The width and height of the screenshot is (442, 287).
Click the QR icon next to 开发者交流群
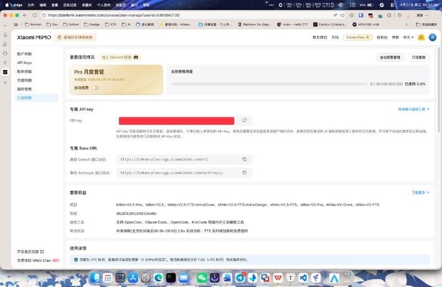click(x=42, y=252)
